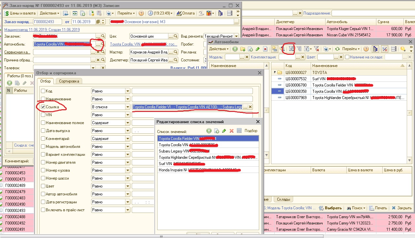Click the clock time icon showing 19:23:49
415x238 pixels.
(x=151, y=13)
